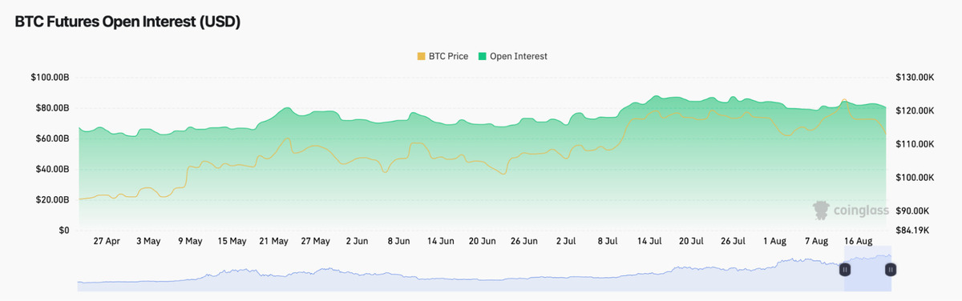
Task: Click the yellow BTC Price legend swatch
Action: point(422,56)
